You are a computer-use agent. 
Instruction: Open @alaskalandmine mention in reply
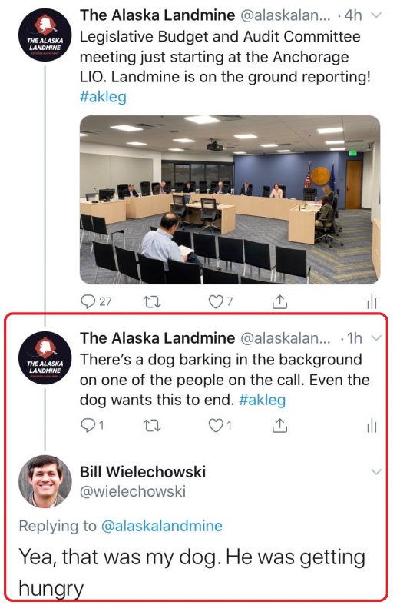pos(162,526)
